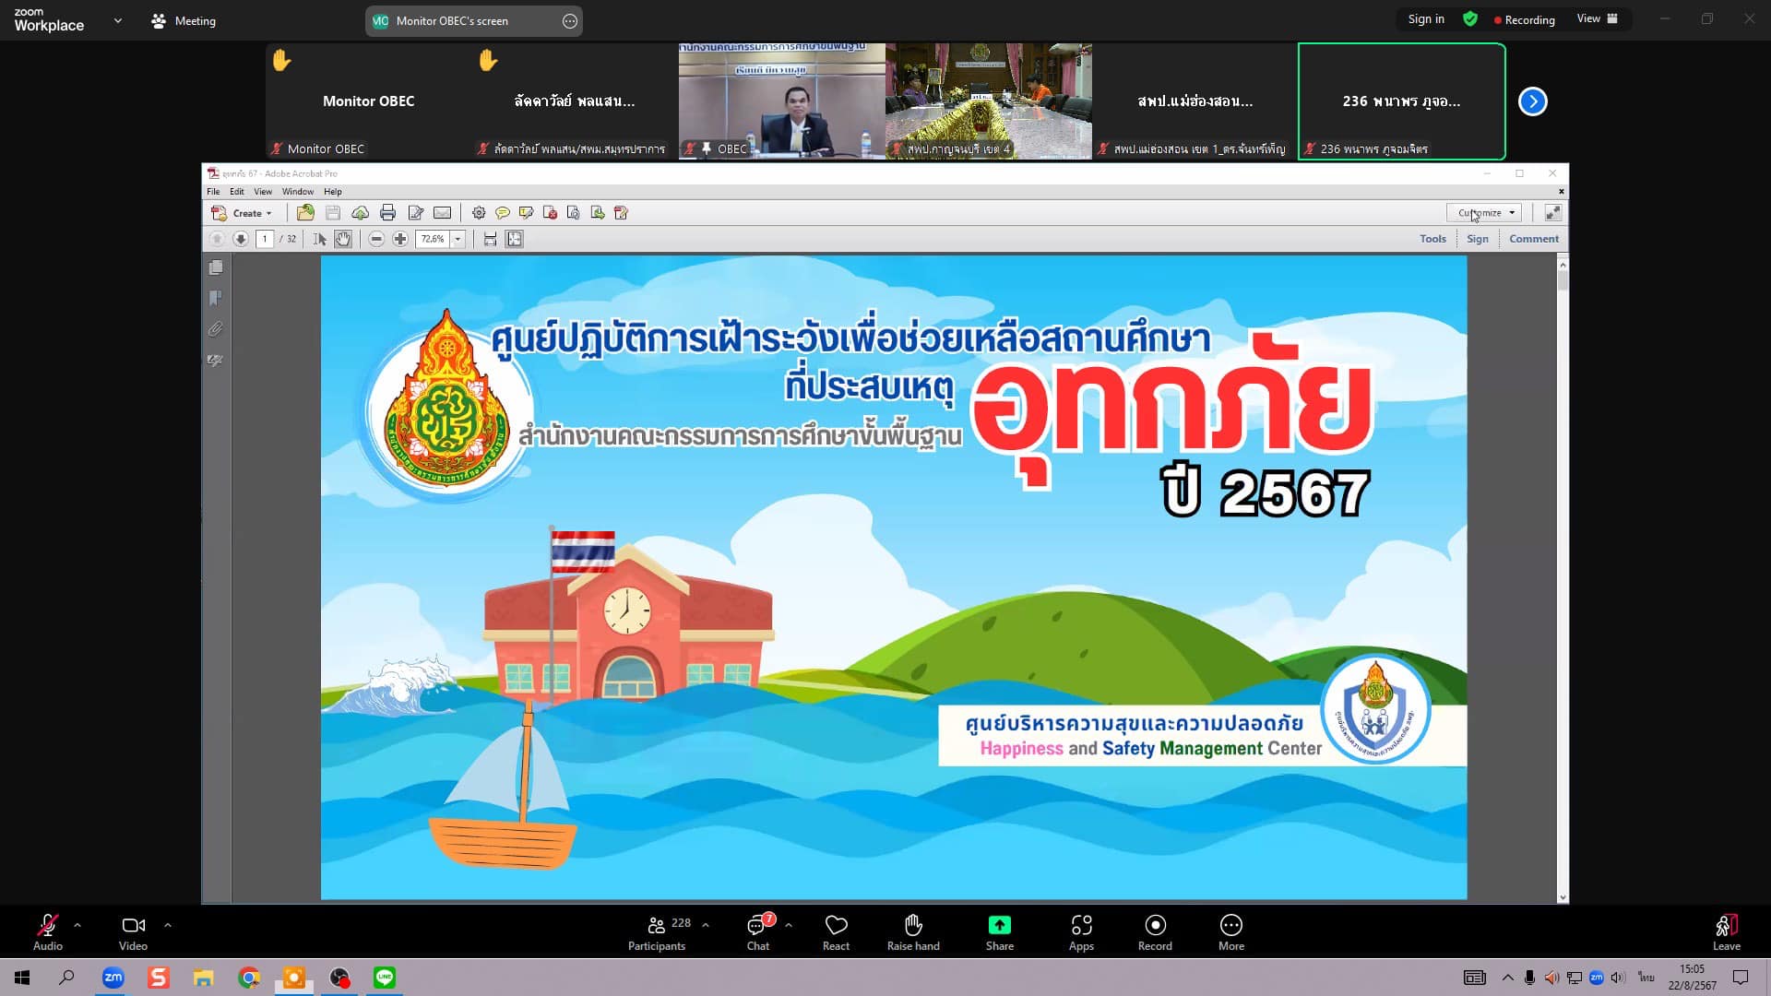The width and height of the screenshot is (1771, 996).
Task: Click the page number input field
Action: click(265, 239)
